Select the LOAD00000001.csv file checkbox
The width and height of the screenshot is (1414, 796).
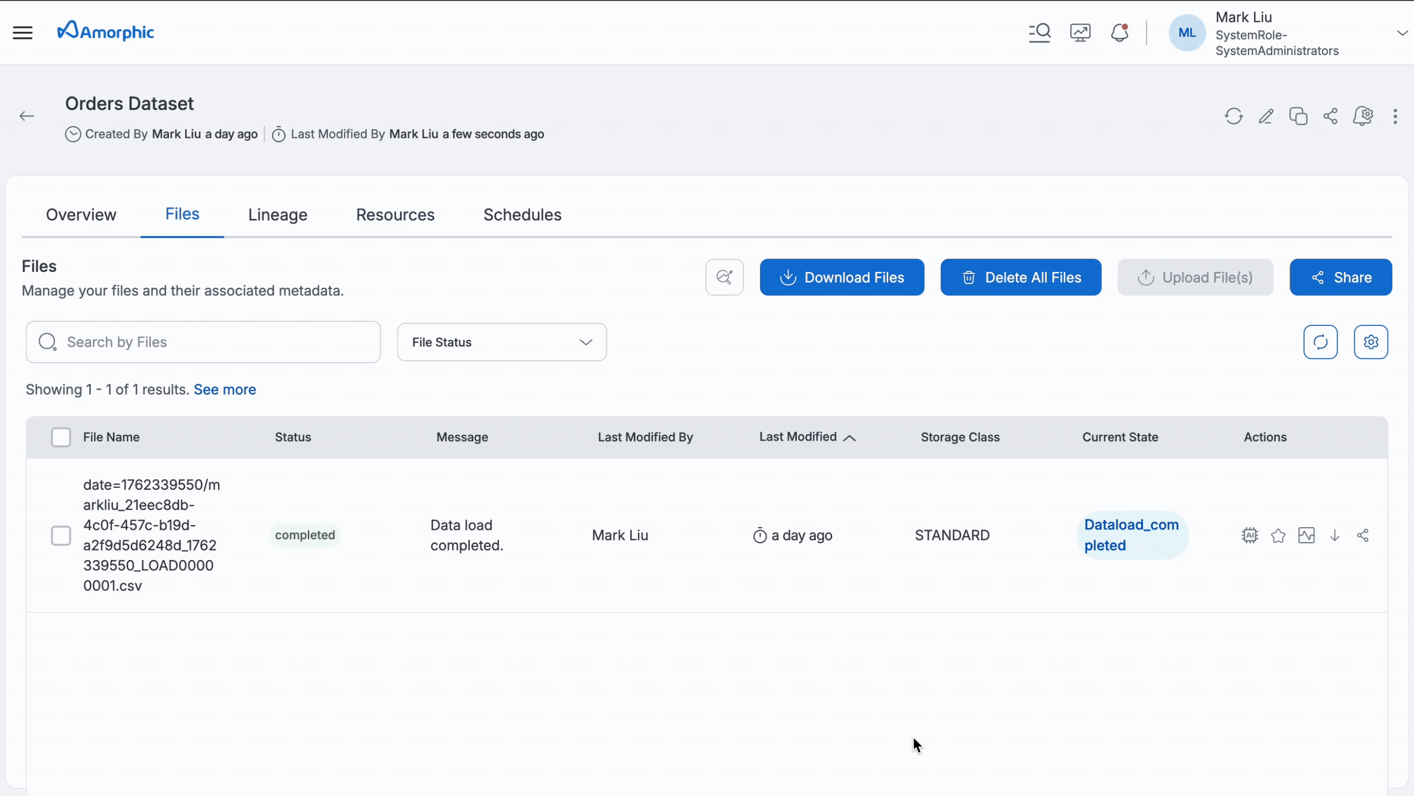pyautogui.click(x=61, y=535)
